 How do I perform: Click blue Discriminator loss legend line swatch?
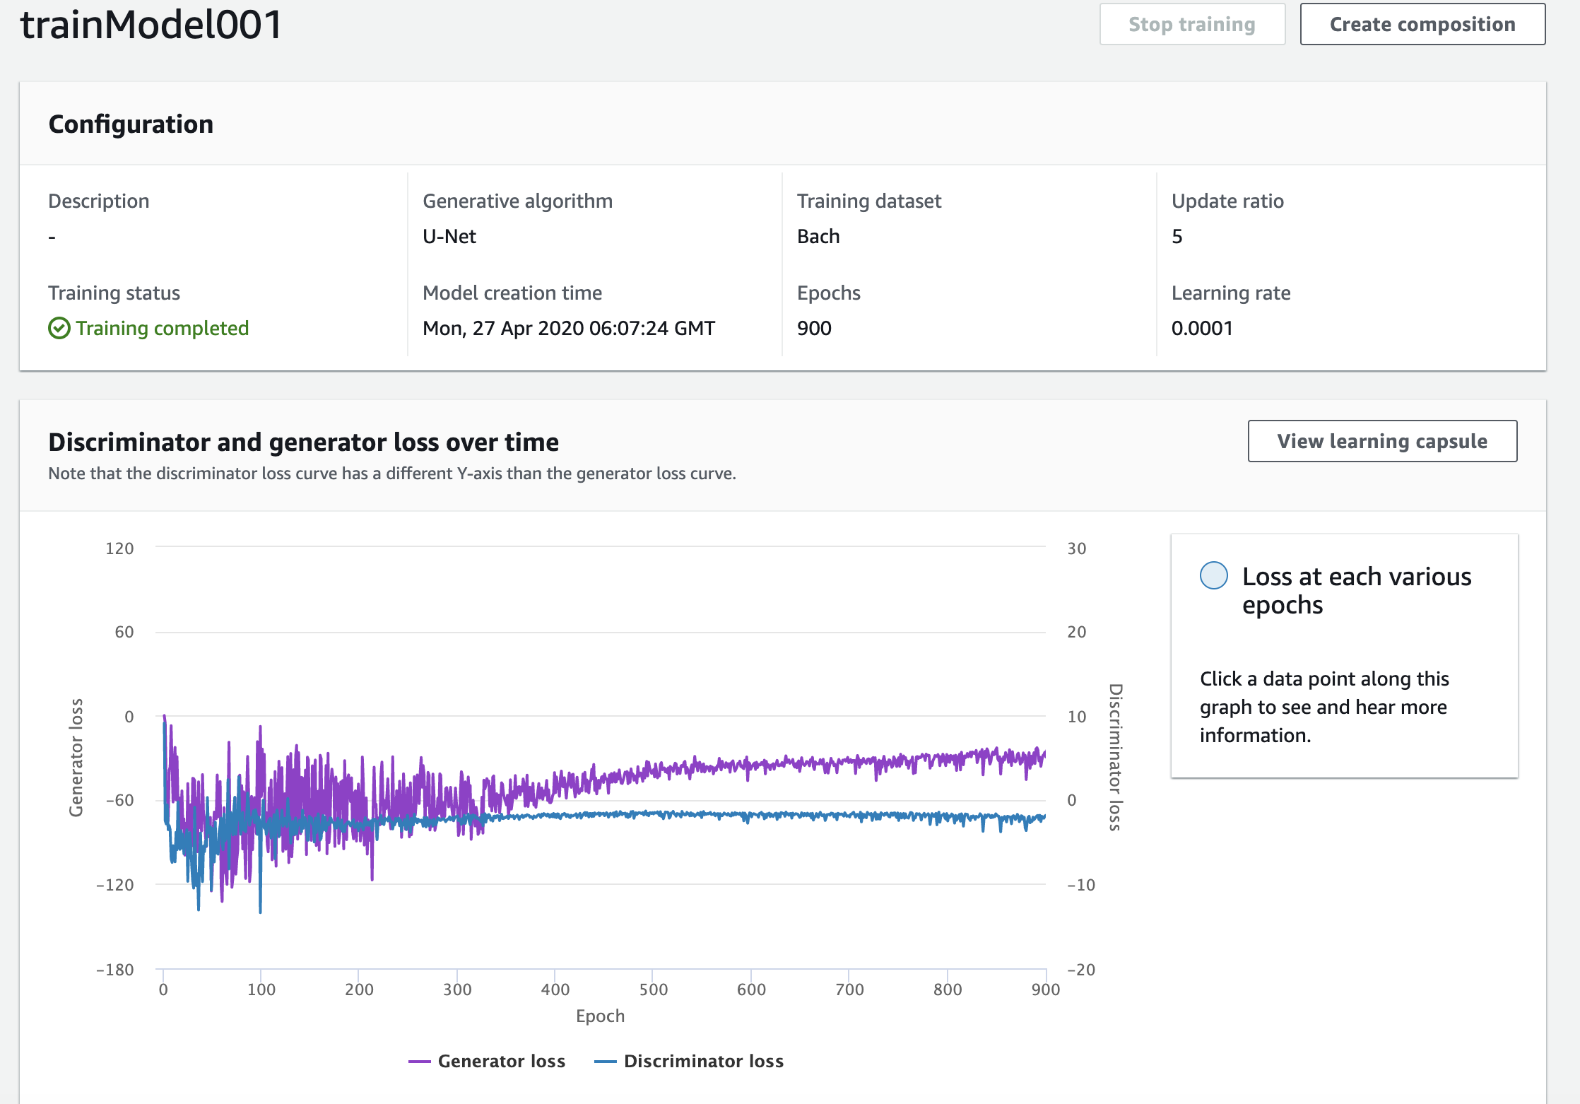pyautogui.click(x=606, y=1062)
